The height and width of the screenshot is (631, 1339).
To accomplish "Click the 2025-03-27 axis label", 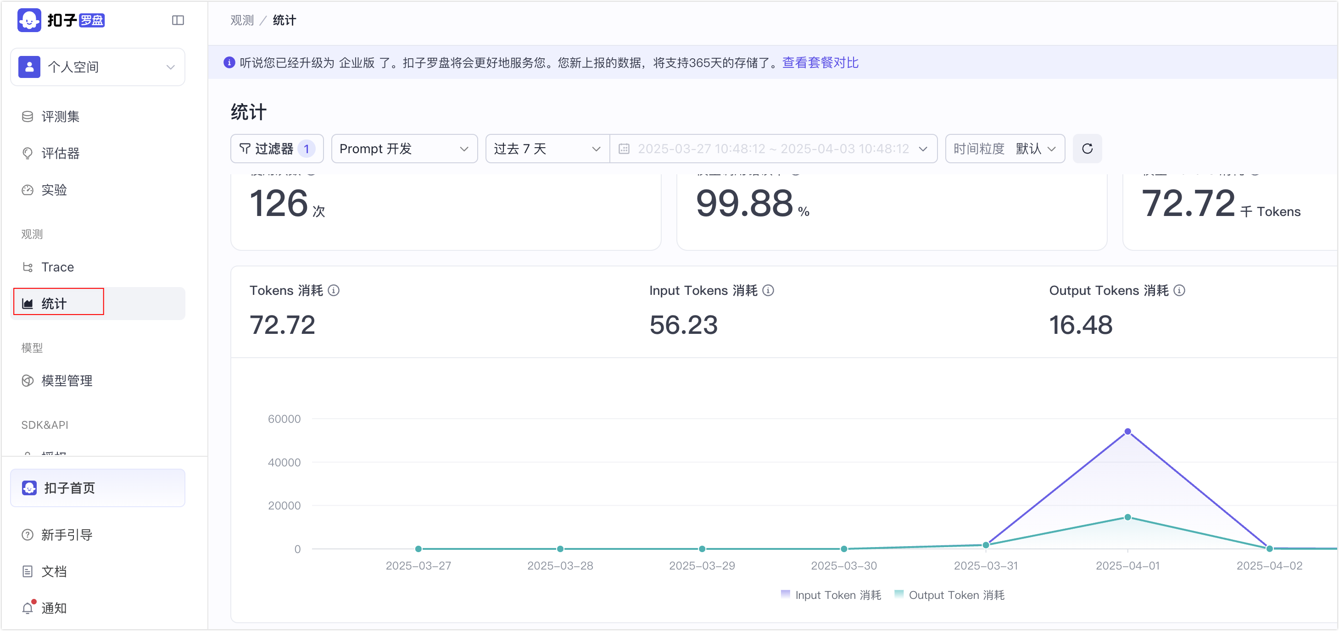I will (418, 565).
